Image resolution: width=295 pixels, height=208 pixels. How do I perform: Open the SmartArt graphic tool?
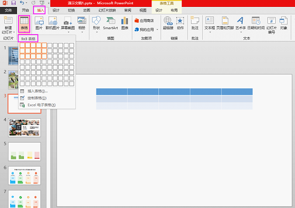click(110, 23)
